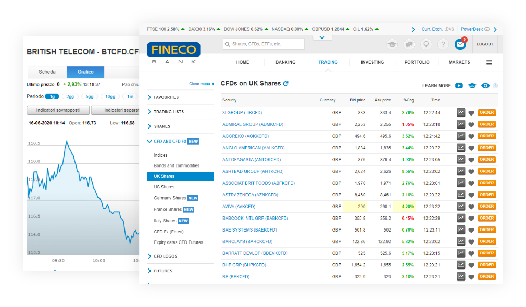
Task: Refresh the CFDs on UK Shares list
Action: (x=286, y=83)
